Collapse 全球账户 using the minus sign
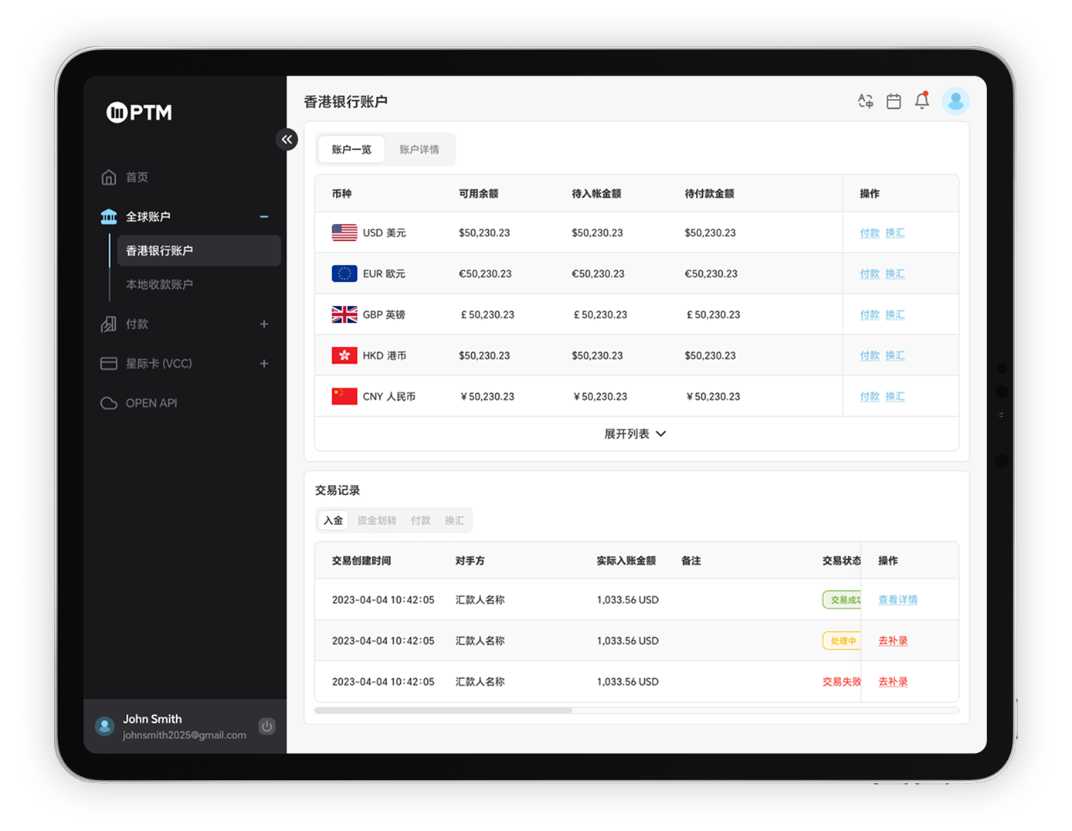The height and width of the screenshot is (831, 1072). tap(265, 216)
